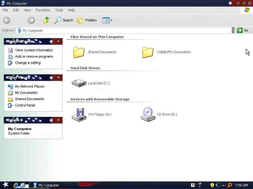Collapse the System Tasks panel
The width and height of the screenshot is (253, 189).
[58, 42]
